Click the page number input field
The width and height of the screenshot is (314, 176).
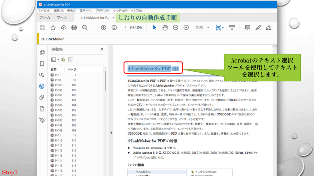[125, 28]
